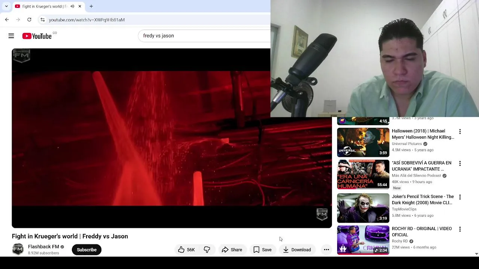The image size is (479, 269).
Task: Save the video to a playlist
Action: click(262, 250)
